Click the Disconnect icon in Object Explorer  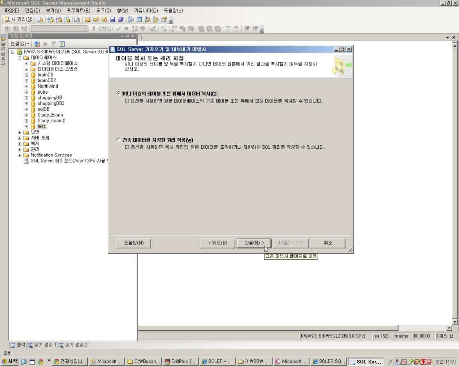click(37, 44)
